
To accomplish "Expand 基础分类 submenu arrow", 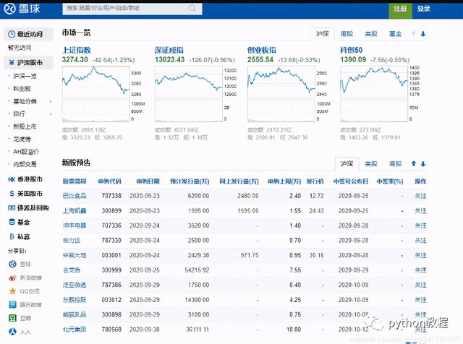I will (x=51, y=101).
